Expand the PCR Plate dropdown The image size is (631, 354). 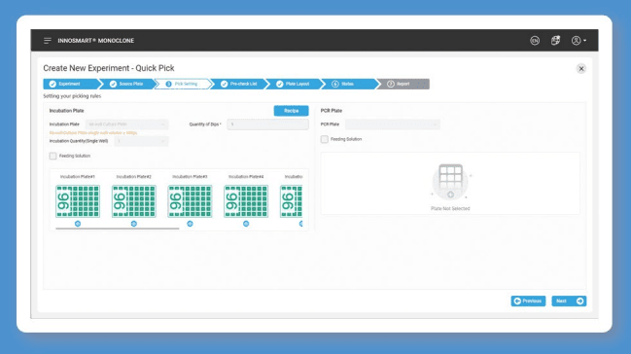393,124
